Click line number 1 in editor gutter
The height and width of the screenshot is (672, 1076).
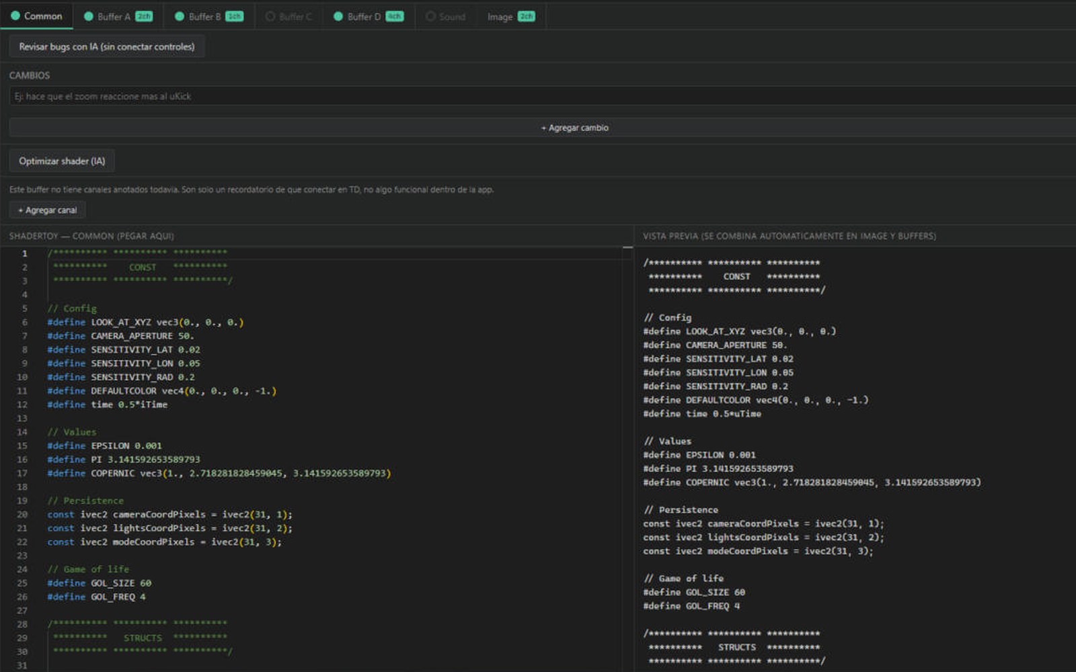coord(25,253)
